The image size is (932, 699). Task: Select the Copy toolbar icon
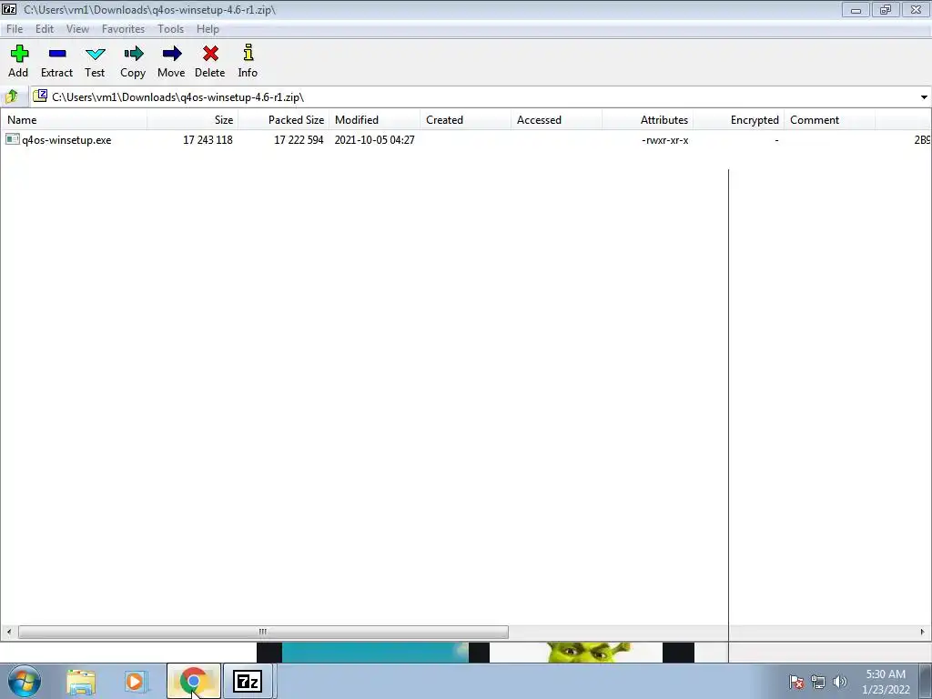pyautogui.click(x=133, y=54)
